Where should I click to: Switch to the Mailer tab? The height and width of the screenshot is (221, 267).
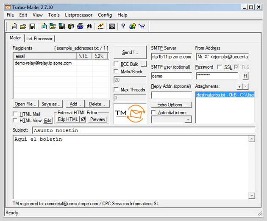16,38
